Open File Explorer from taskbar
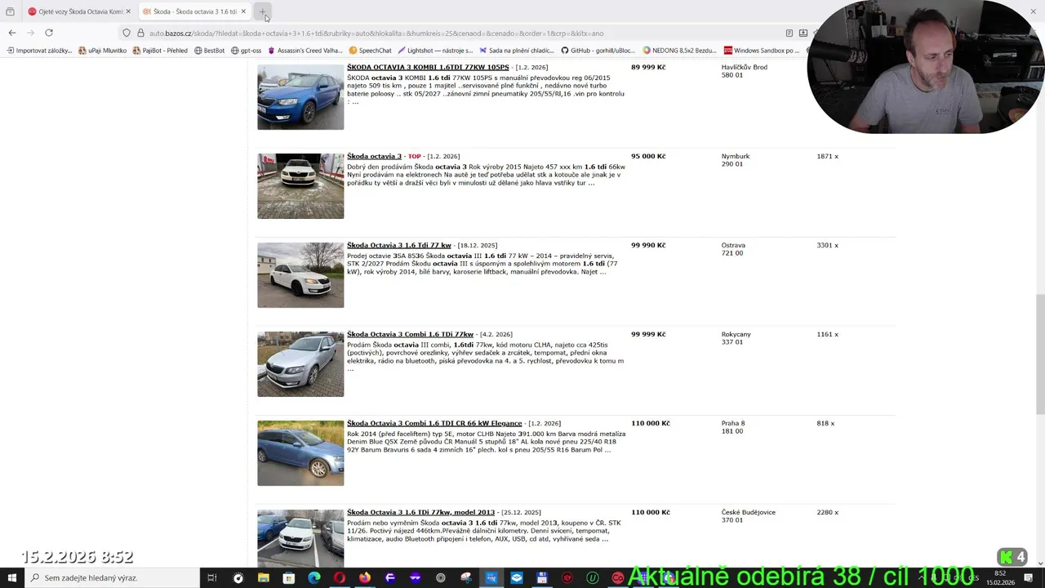 click(263, 578)
